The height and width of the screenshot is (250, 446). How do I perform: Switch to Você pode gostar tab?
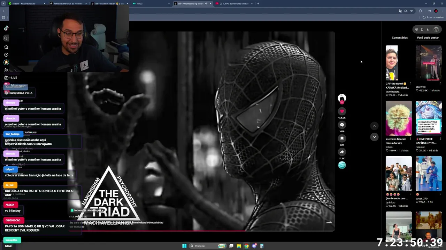click(x=428, y=37)
